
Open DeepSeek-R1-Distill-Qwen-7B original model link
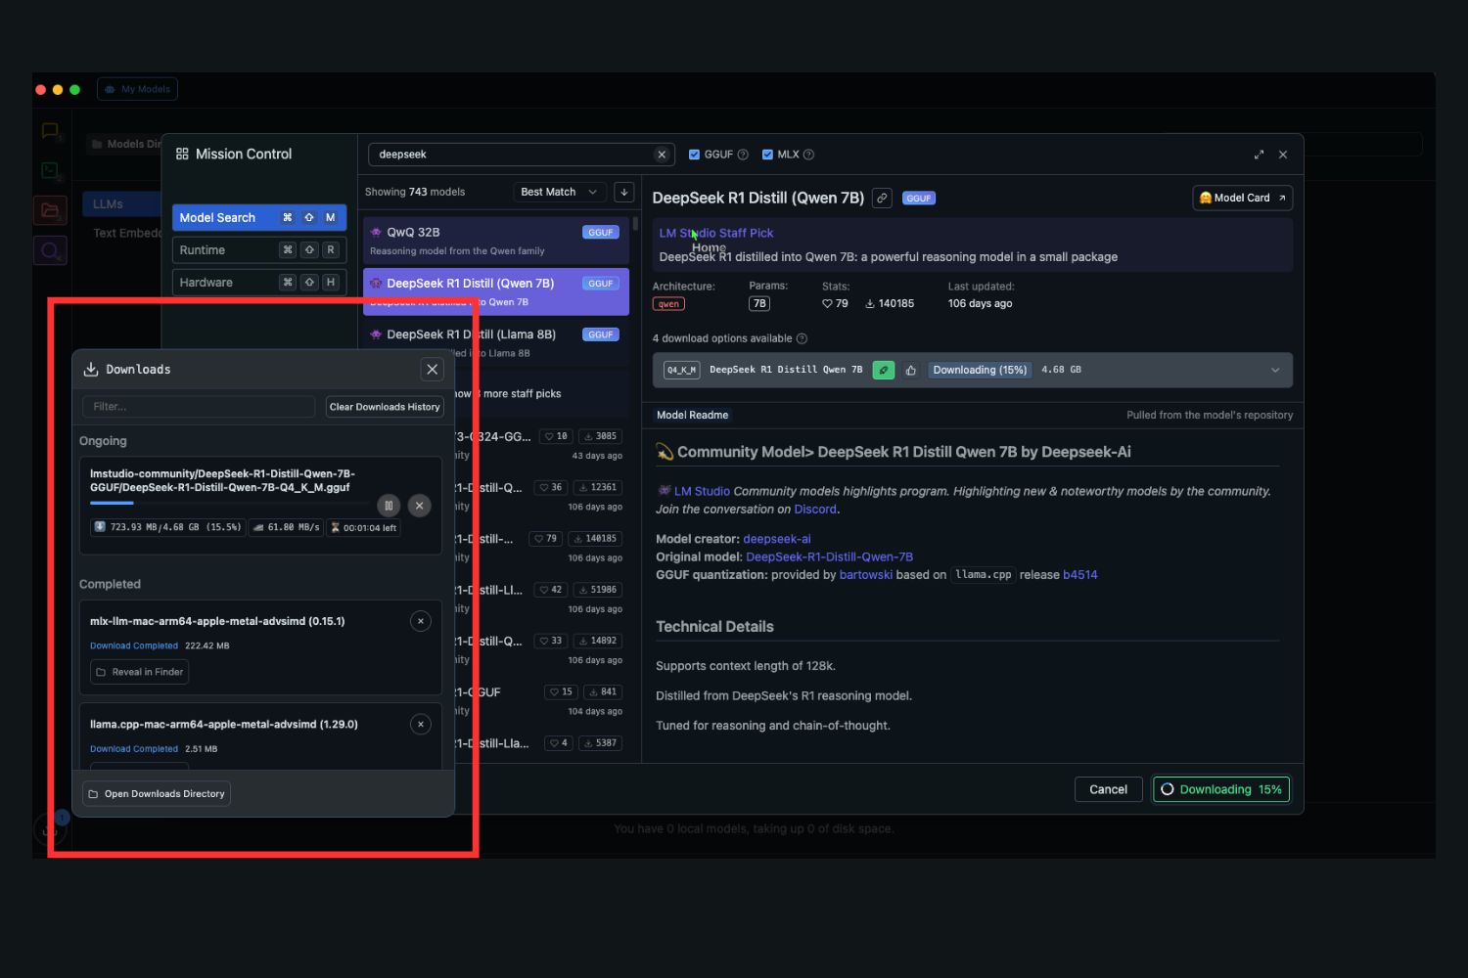[x=829, y=556]
